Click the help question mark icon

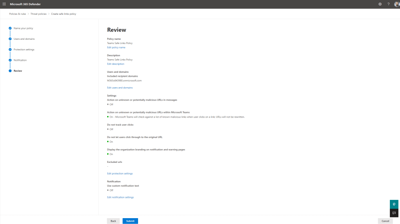388,4
